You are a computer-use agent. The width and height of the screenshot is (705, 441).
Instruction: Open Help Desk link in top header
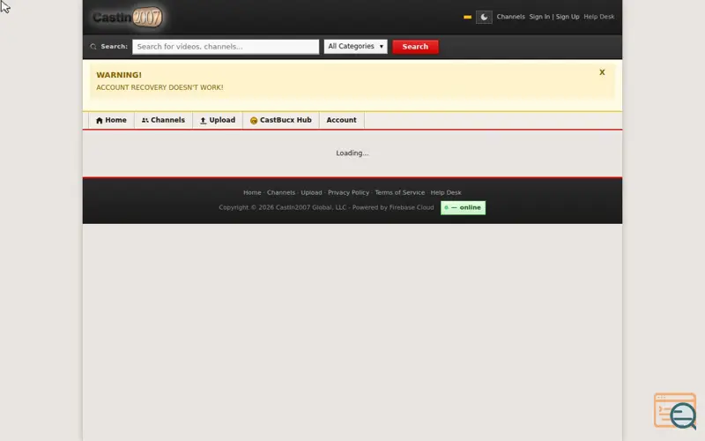pos(599,17)
